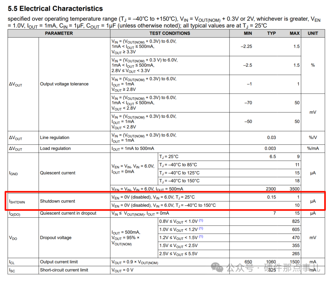331x281 pixels.
Task: Click the WeChat logo icon in watermark
Action: [x=217, y=268]
